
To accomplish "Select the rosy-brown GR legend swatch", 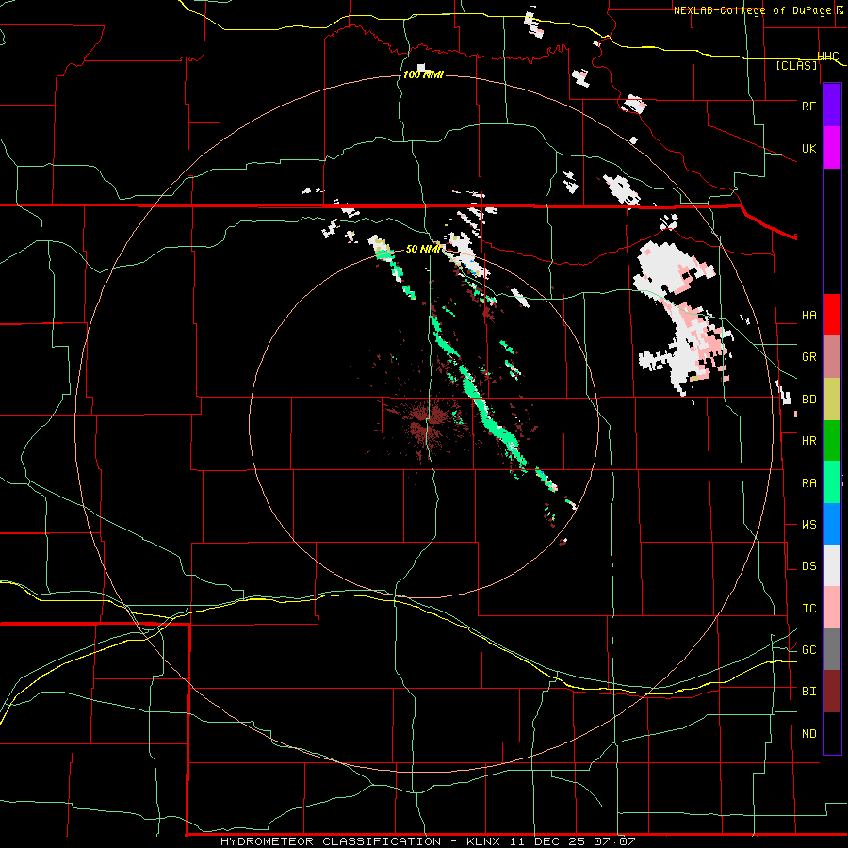I will pos(832,357).
